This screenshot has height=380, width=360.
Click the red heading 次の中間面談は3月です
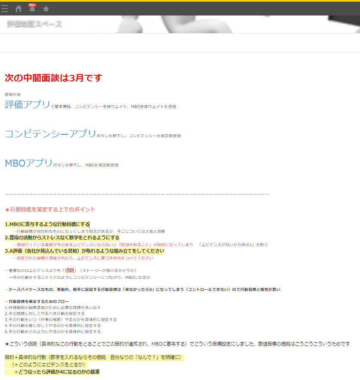(x=53, y=78)
